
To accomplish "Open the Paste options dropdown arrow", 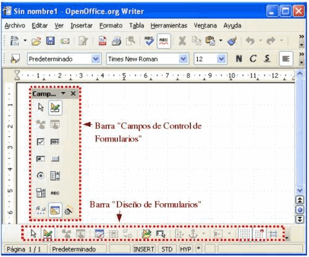I will [221, 40].
